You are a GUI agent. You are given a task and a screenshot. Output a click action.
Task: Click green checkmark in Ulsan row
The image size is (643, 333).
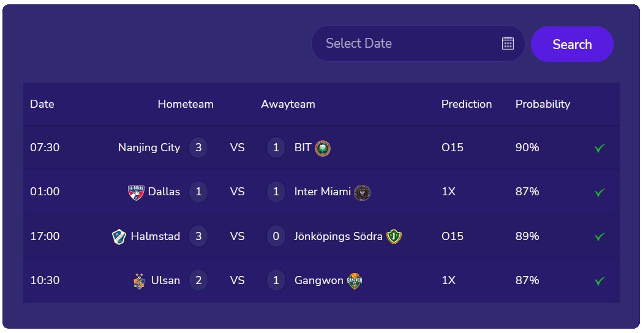tap(600, 280)
